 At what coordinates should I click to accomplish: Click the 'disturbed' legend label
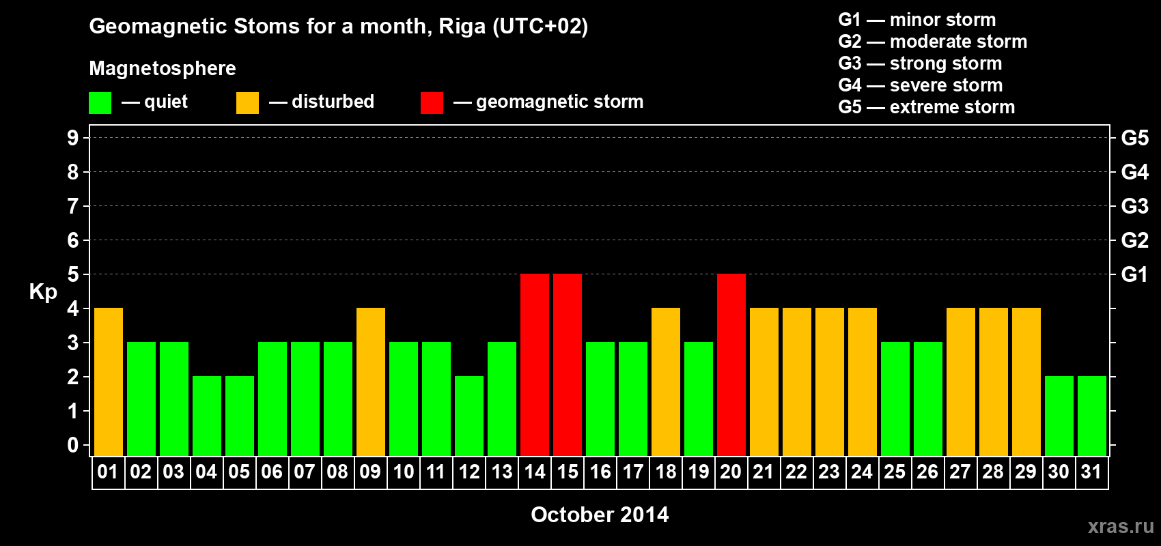click(333, 102)
